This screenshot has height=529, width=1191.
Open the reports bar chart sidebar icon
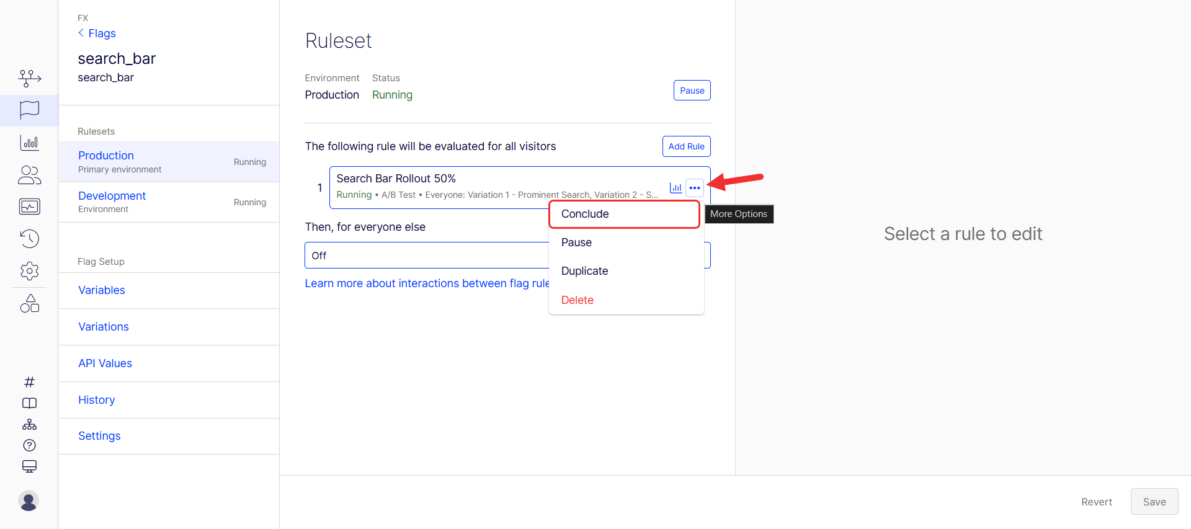29,143
